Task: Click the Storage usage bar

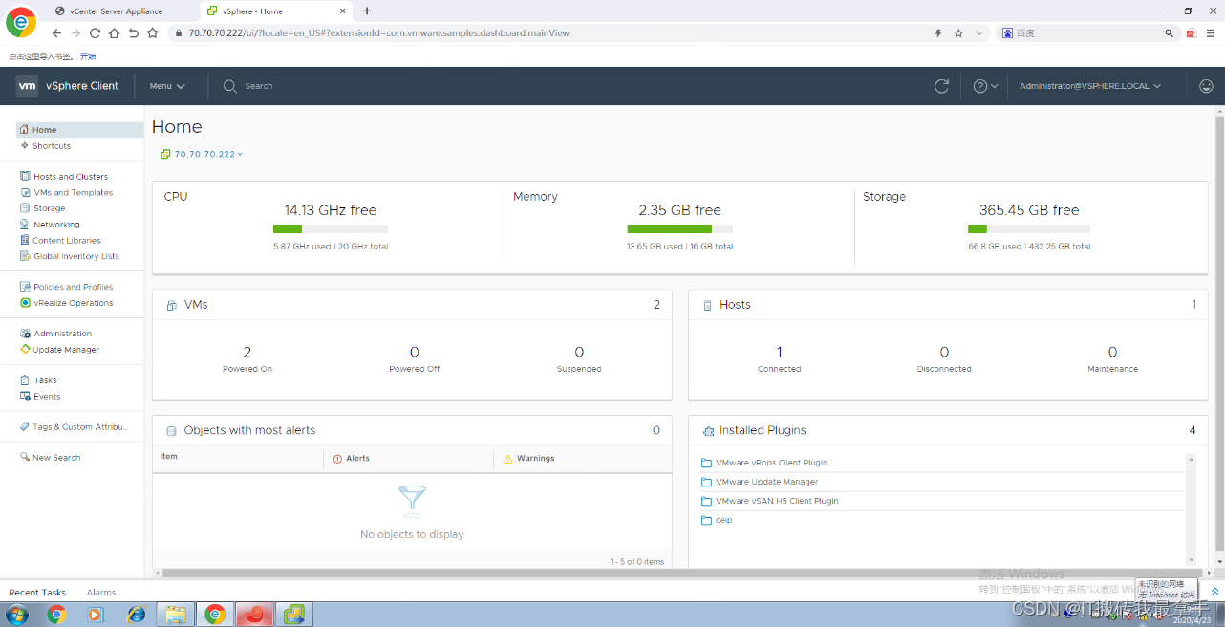Action: pos(1029,229)
